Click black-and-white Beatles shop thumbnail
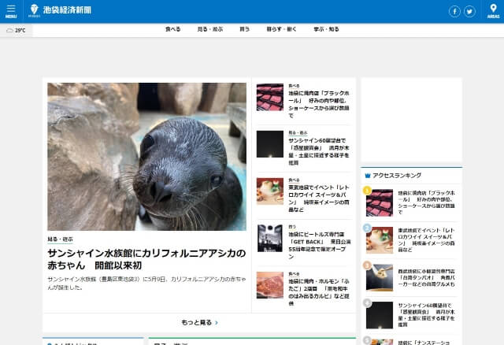This screenshot has width=504, height=345. tap(270, 238)
